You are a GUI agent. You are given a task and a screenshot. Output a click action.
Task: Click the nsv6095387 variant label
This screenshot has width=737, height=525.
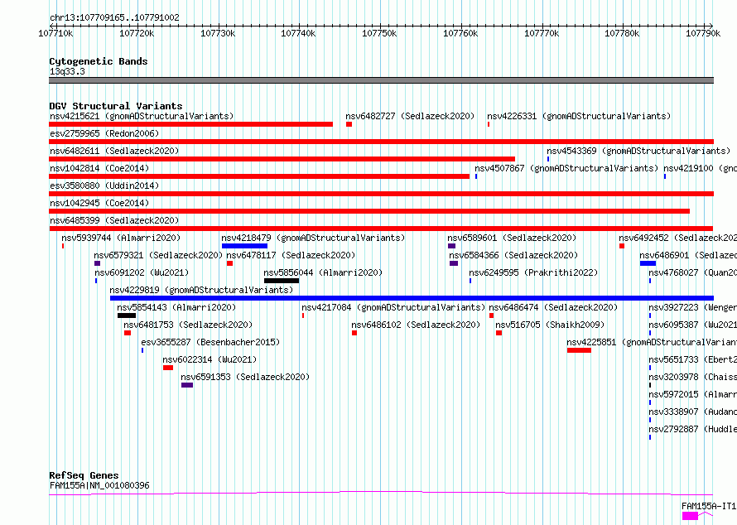(692, 325)
